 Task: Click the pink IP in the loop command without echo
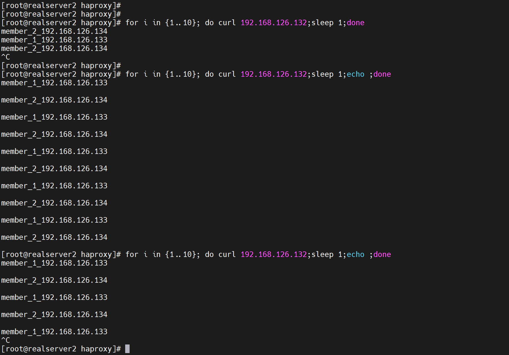coord(274,23)
